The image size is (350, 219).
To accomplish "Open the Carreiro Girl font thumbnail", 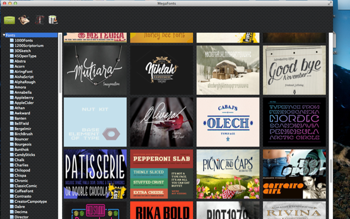I will click(294, 174).
